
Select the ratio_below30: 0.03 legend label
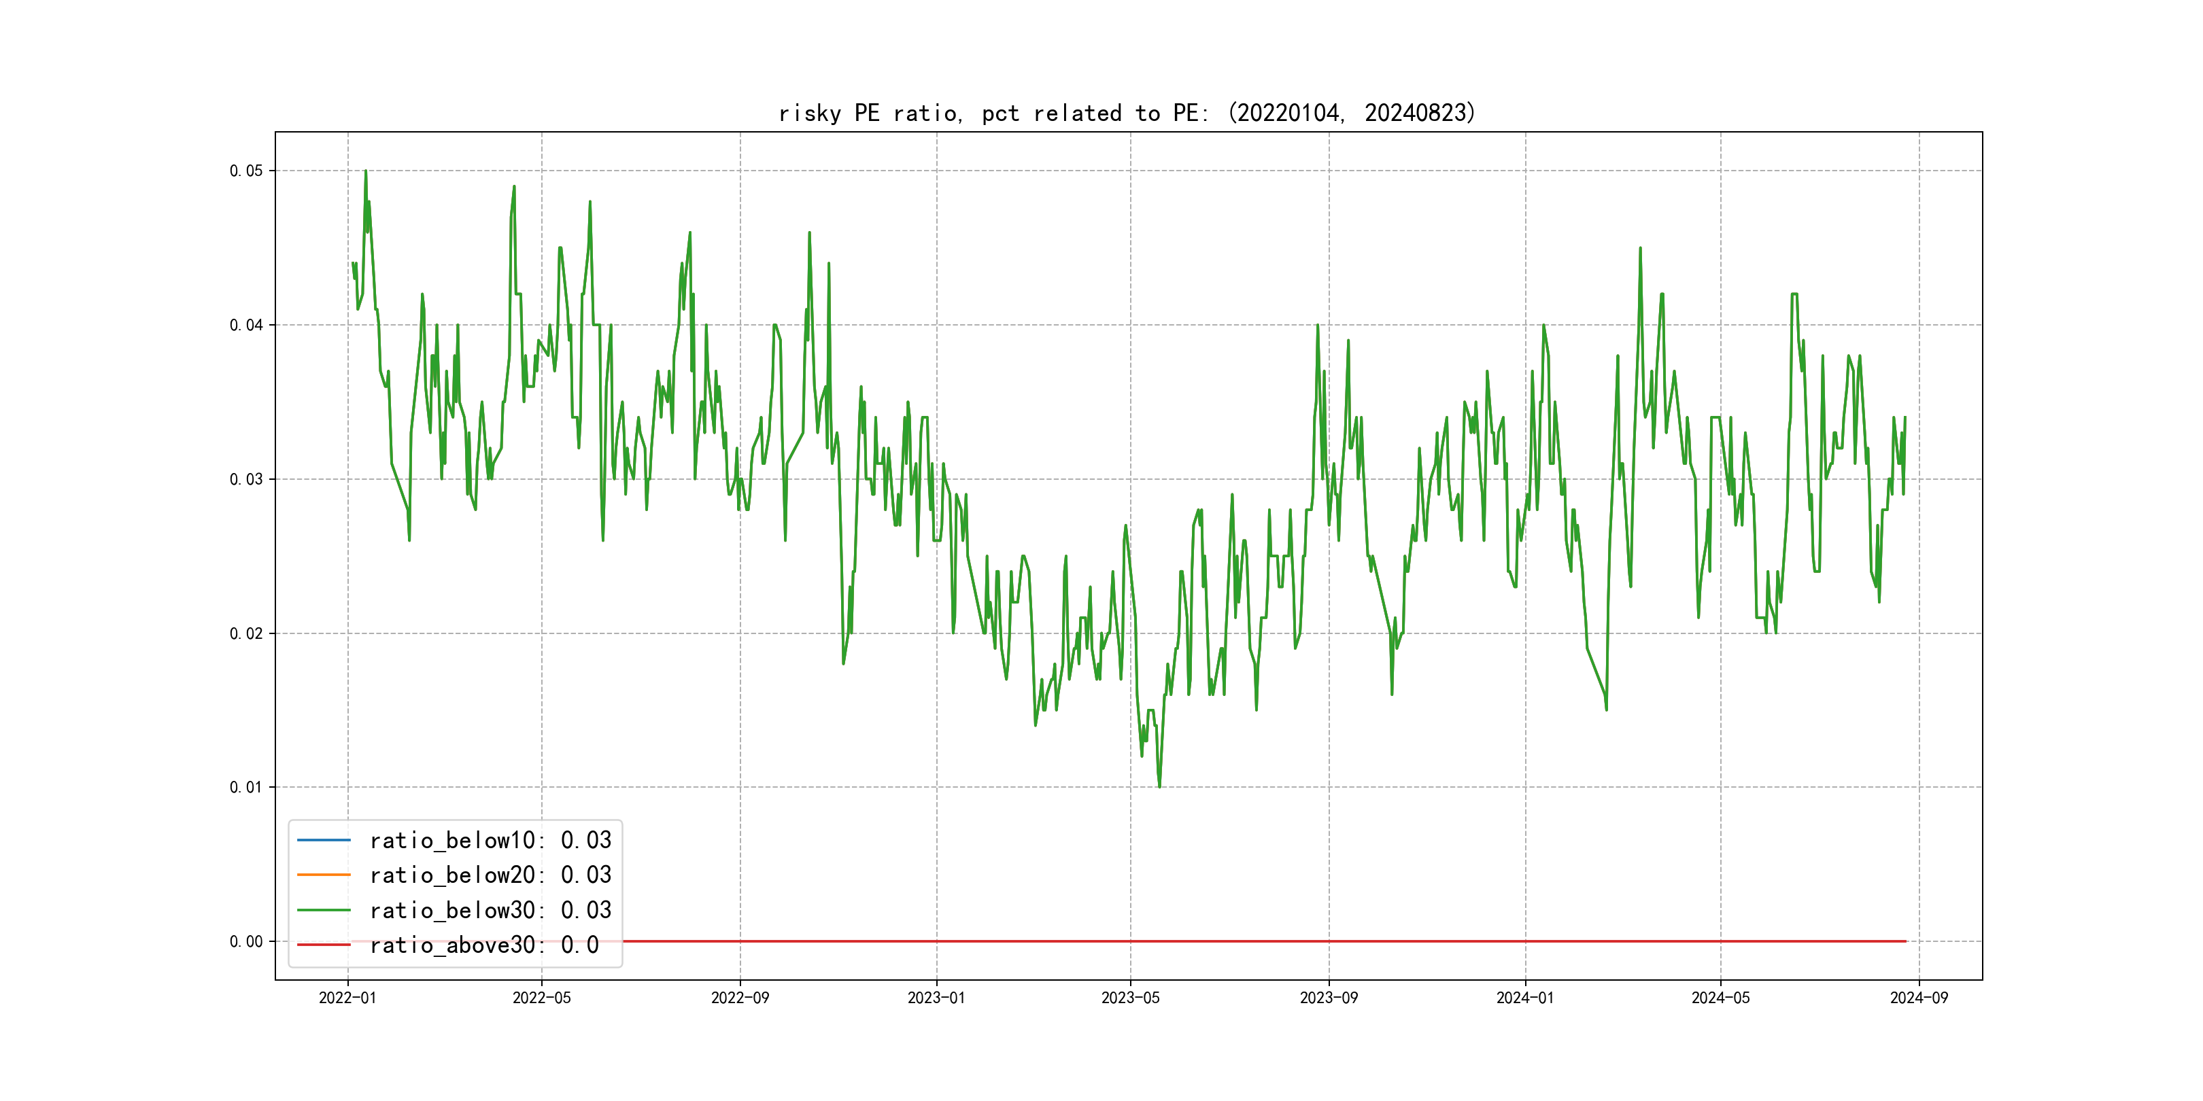490,911
